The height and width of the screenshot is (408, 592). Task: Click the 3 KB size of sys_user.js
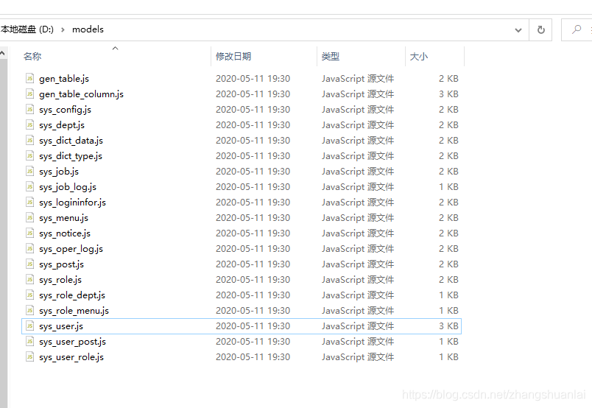[x=448, y=326]
